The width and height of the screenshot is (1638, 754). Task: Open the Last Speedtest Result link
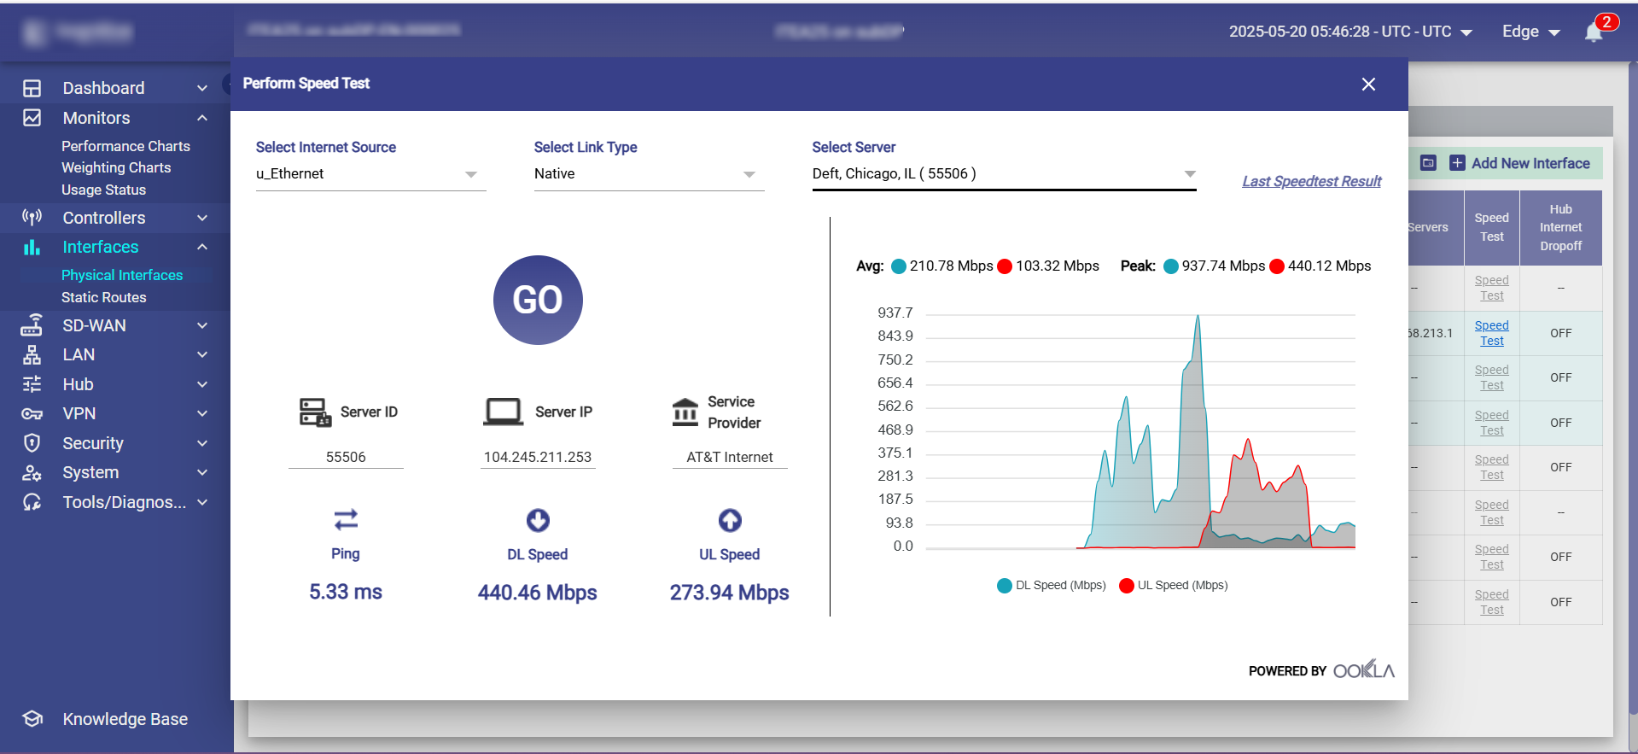(x=1311, y=181)
